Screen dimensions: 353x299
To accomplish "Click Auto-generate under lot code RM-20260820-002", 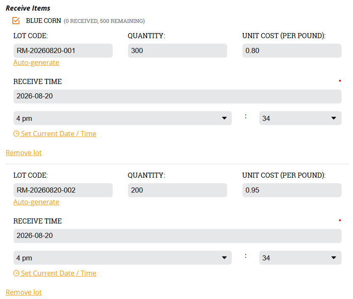I will 36,202.
